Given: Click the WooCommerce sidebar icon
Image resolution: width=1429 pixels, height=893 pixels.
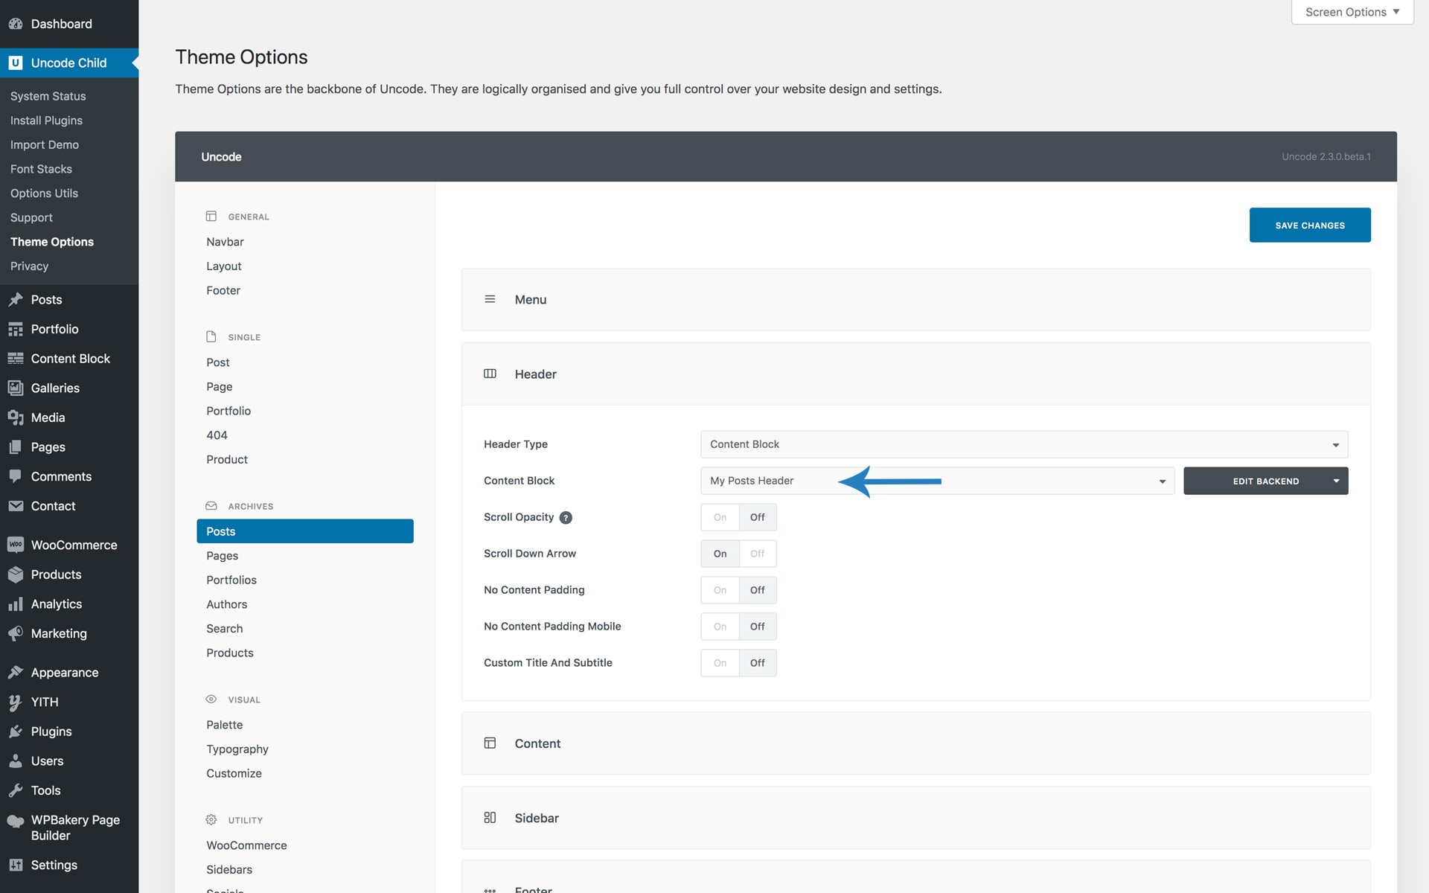Looking at the screenshot, I should [x=15, y=545].
